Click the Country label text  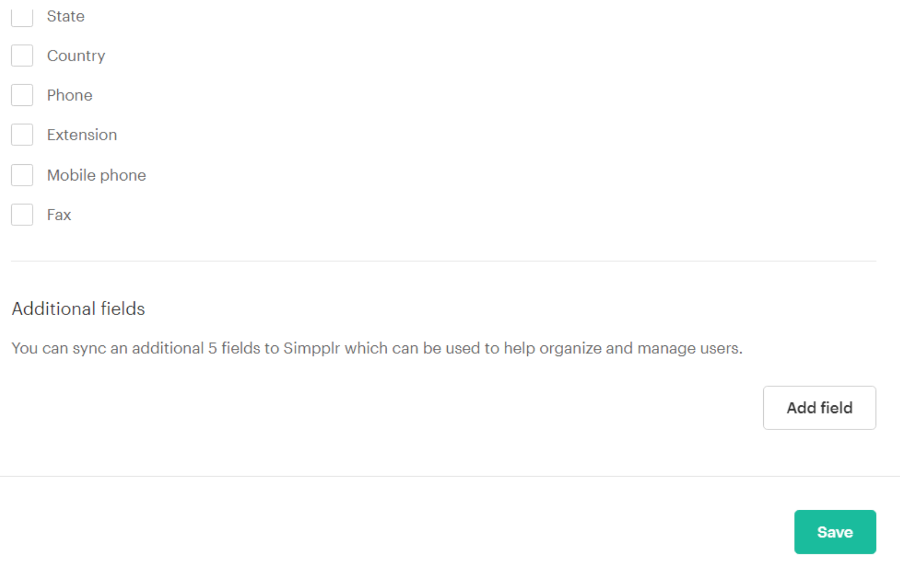76,56
